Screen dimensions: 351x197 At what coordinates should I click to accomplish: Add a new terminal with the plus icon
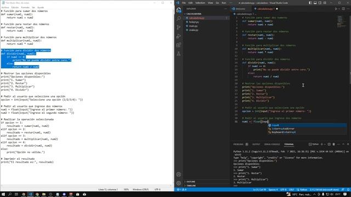[x=322, y=144]
